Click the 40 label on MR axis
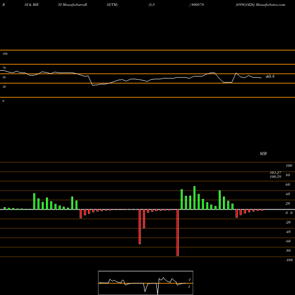 pos(288,194)
